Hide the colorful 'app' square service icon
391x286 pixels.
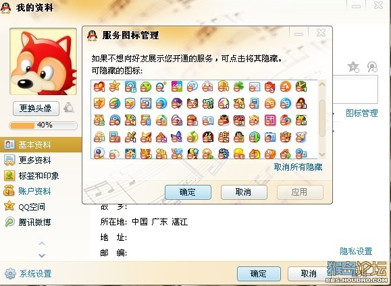[x=176, y=86]
